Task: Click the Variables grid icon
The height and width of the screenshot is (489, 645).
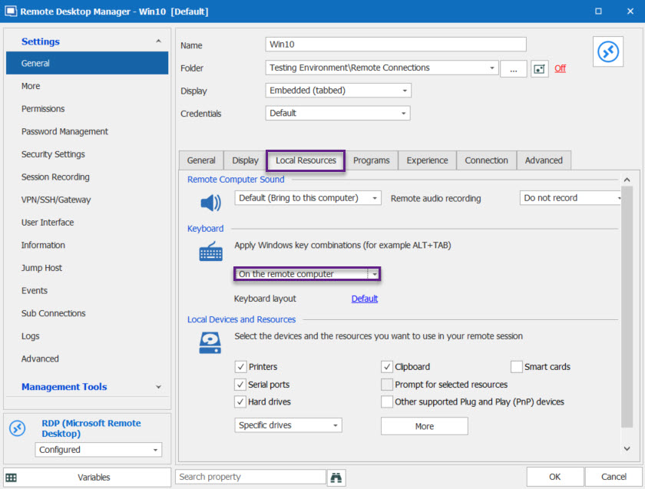Action: (12, 477)
